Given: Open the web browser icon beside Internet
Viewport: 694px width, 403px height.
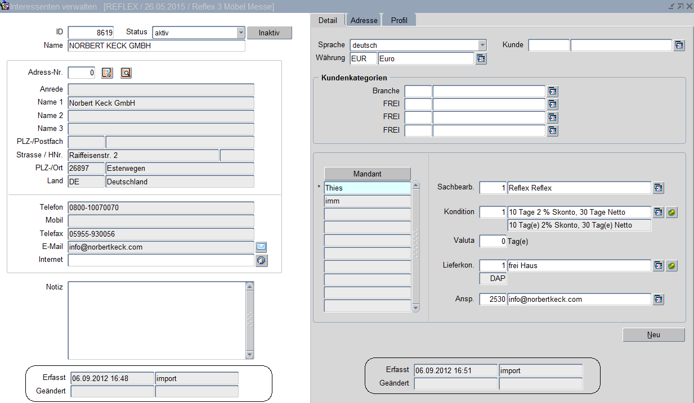Looking at the screenshot, I should pos(261,260).
